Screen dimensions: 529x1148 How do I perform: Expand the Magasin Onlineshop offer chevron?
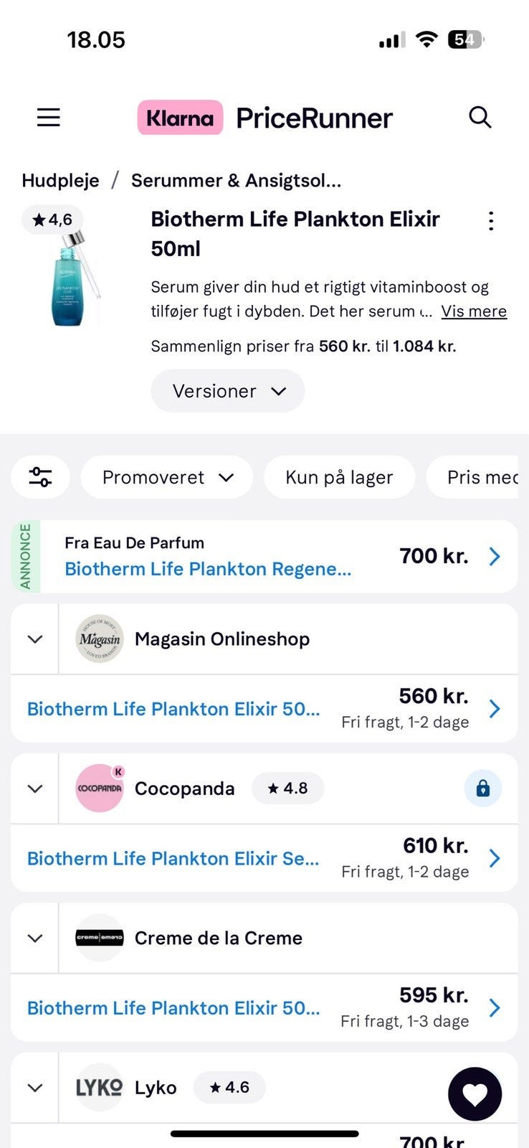pos(34,639)
